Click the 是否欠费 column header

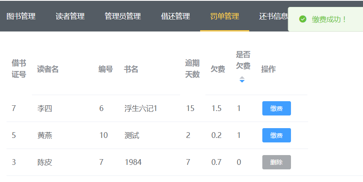[x=243, y=60]
